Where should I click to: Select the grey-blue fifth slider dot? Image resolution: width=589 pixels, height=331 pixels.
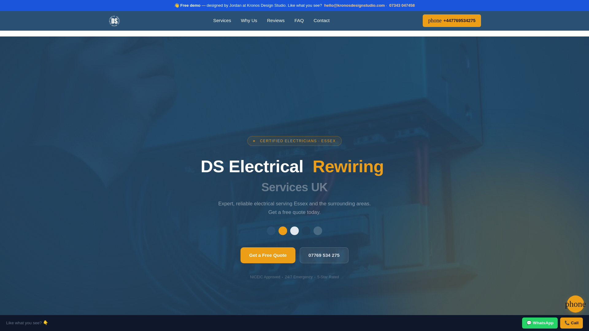click(318, 231)
